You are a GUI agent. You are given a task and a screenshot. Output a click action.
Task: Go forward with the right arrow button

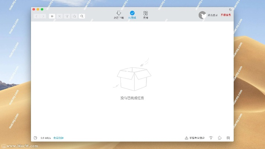tap(43, 16)
